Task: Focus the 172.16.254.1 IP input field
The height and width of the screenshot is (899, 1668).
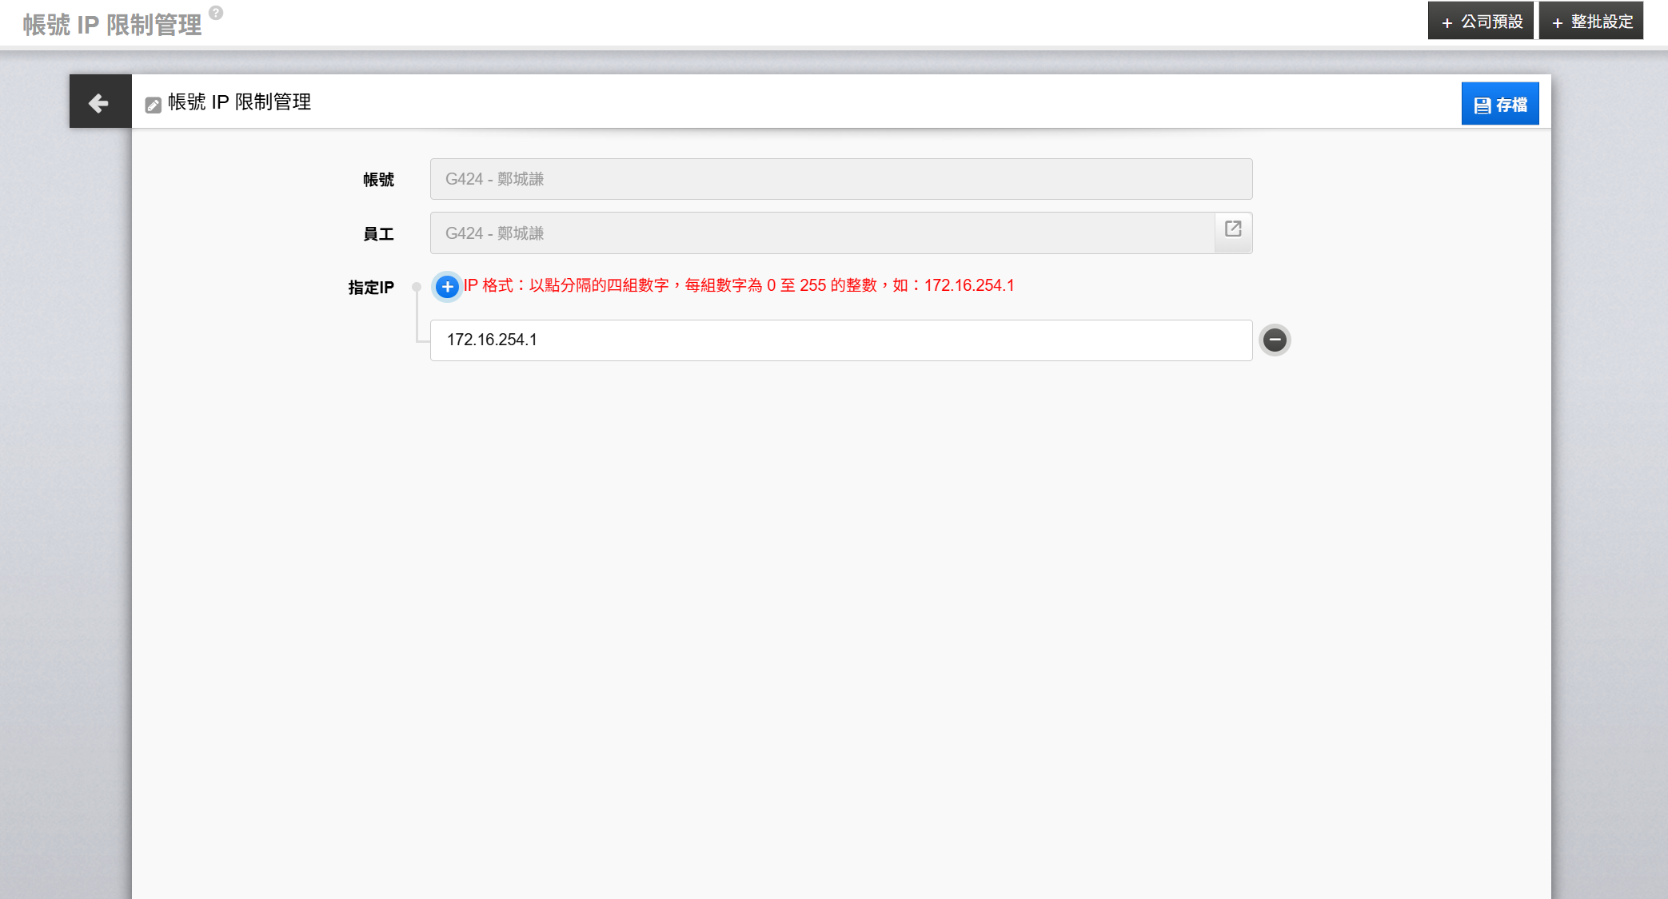Action: pos(841,340)
